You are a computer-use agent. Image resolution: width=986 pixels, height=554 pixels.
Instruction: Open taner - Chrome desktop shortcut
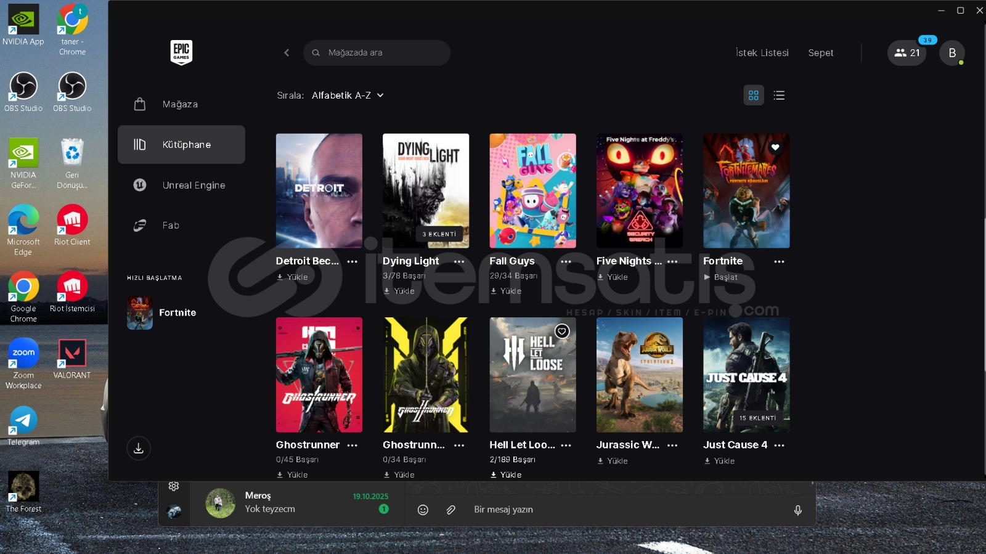pos(72,30)
